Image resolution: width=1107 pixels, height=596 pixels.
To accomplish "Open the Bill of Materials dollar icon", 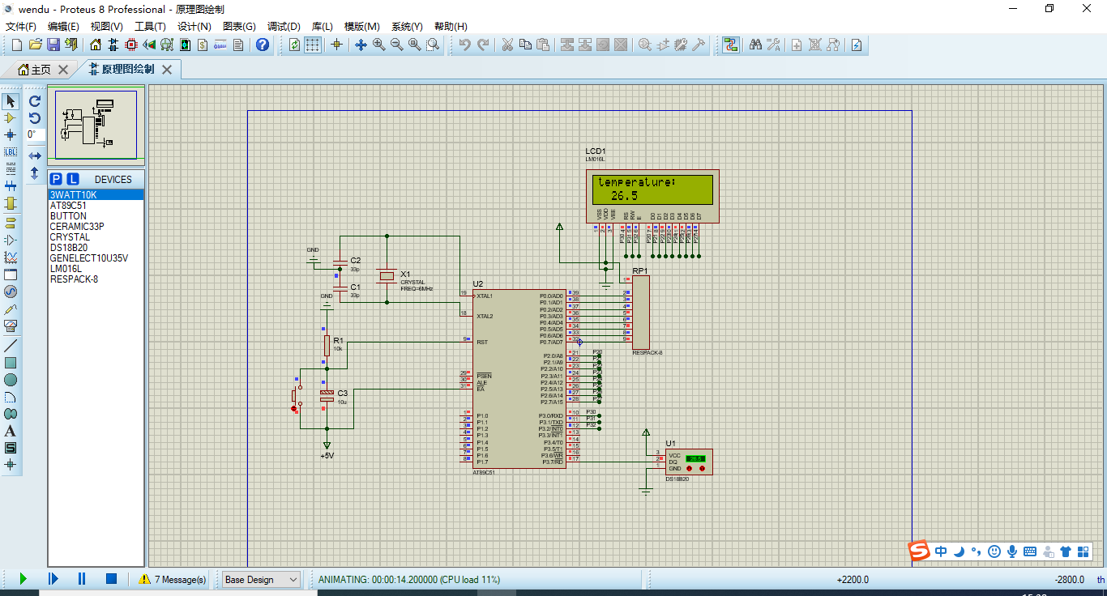I will pyautogui.click(x=203, y=45).
